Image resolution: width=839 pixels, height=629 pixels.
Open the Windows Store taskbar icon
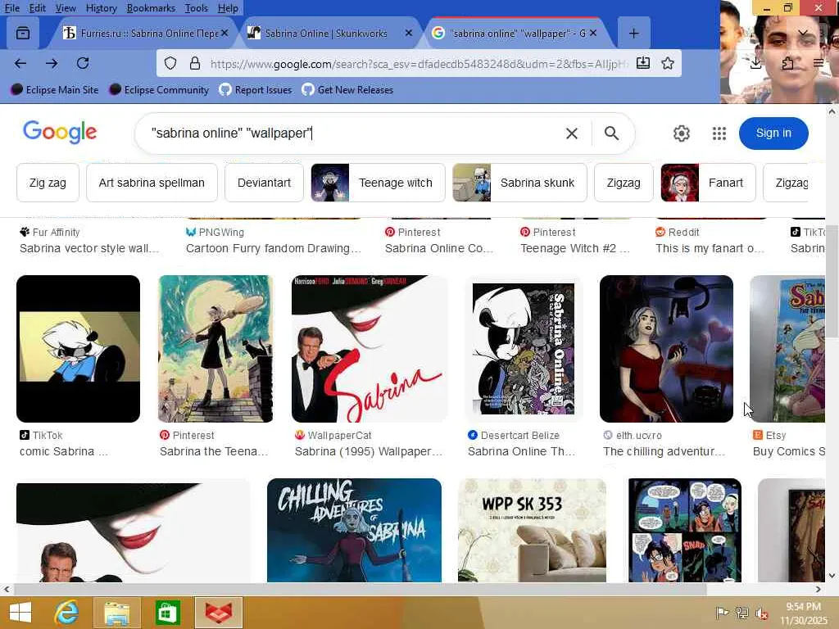[167, 613]
